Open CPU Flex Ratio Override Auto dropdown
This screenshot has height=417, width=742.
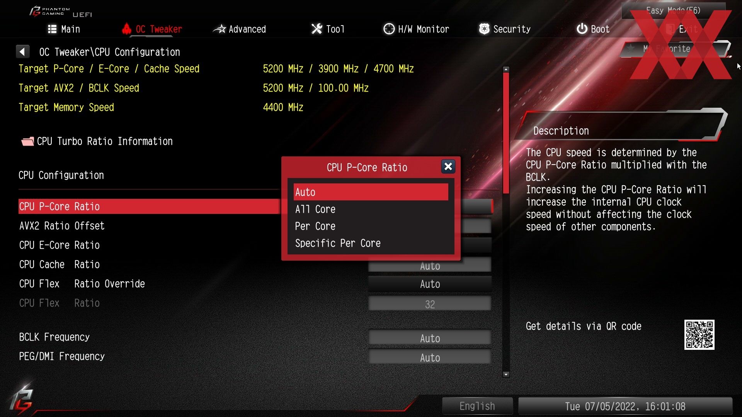click(430, 284)
